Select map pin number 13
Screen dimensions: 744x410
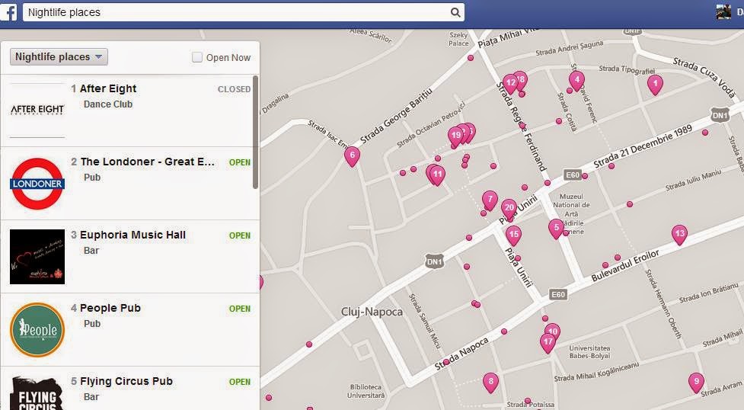click(x=679, y=235)
